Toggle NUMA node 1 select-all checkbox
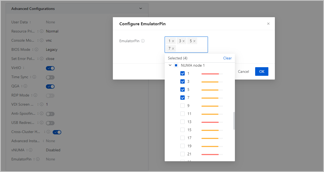Image resolution: width=324 pixels, height=172 pixels. pyautogui.click(x=176, y=65)
